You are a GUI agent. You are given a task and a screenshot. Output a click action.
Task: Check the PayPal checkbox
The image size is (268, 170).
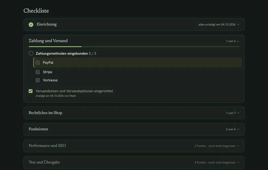pyautogui.click(x=38, y=63)
